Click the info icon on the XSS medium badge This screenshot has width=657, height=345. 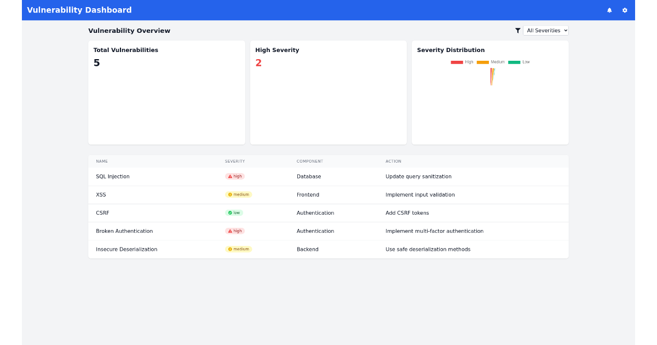click(x=230, y=194)
